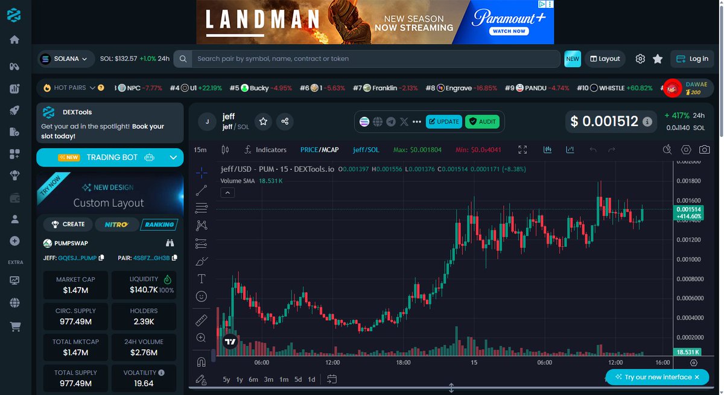This screenshot has width=724, height=395.
Task: Select the 1d time range
Action: click(311, 379)
